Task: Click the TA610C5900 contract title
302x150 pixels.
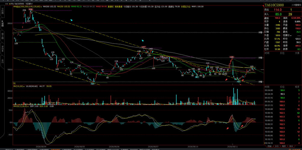Action: pos(274,5)
